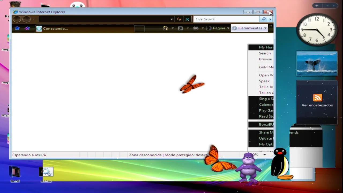Expand the Home button dropdown arrow
This screenshot has width=343, height=193.
click(x=173, y=28)
